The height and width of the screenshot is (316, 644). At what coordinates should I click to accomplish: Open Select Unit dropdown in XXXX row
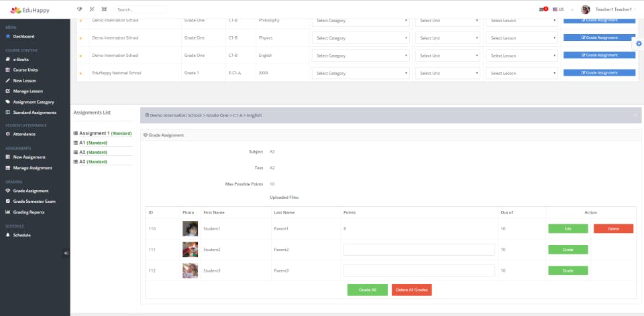[x=447, y=74]
